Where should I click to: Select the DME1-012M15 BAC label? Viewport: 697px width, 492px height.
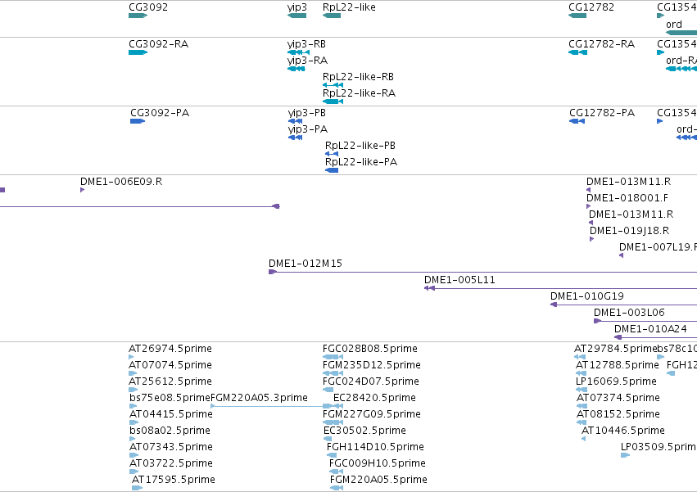click(x=306, y=264)
